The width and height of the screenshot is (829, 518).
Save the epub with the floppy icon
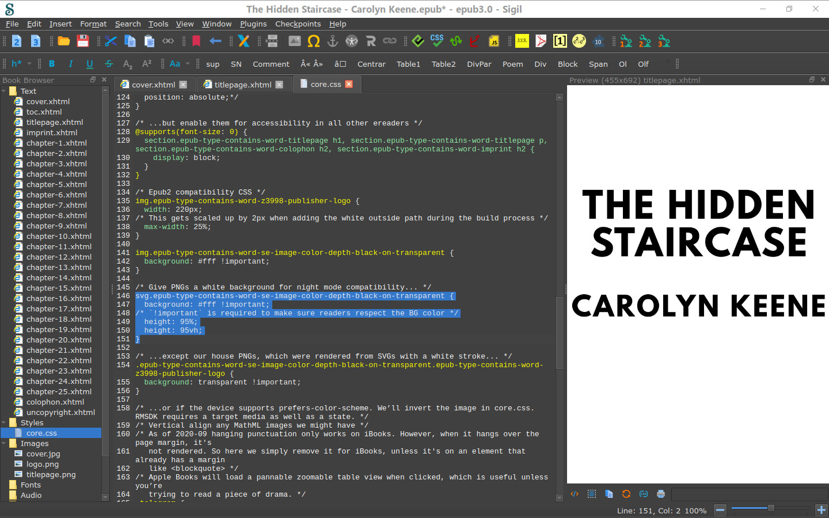coord(83,41)
